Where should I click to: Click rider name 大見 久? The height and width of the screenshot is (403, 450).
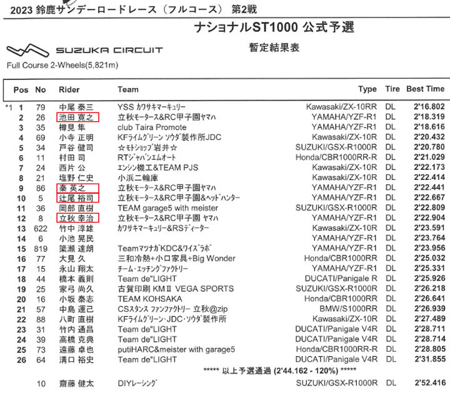pyautogui.click(x=72, y=259)
